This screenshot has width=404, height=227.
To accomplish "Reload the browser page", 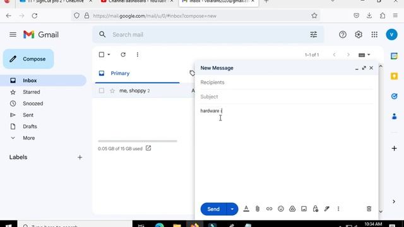I will tap(35, 16).
